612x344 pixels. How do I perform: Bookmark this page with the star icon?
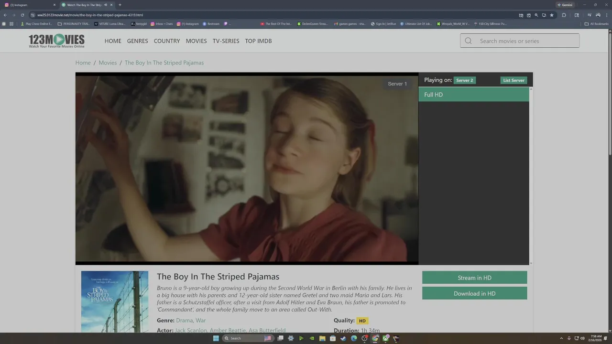tap(552, 15)
